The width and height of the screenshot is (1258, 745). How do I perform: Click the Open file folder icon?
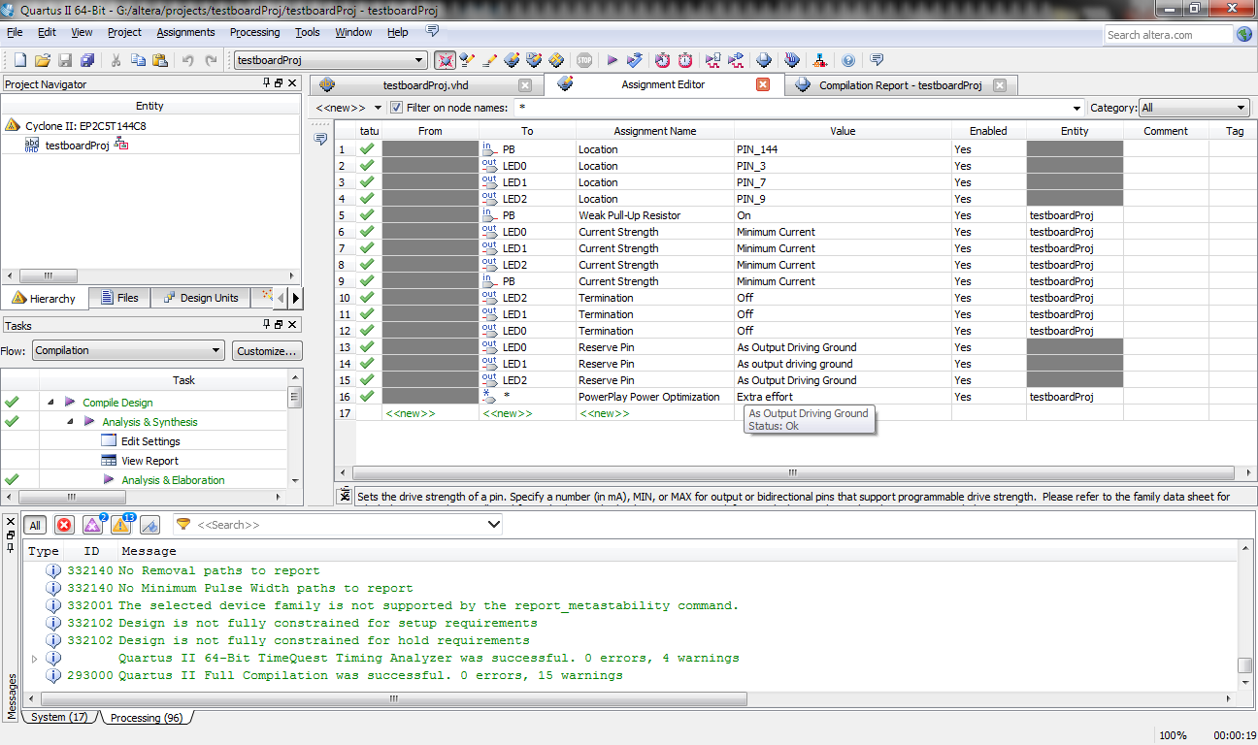click(x=43, y=60)
